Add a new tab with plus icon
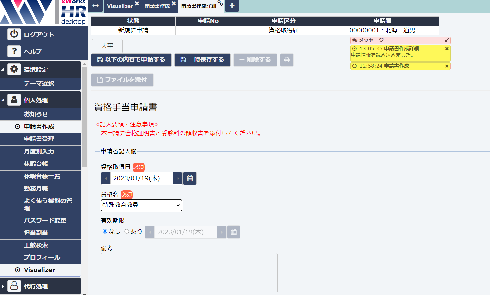This screenshot has width=490, height=295. tap(232, 6)
